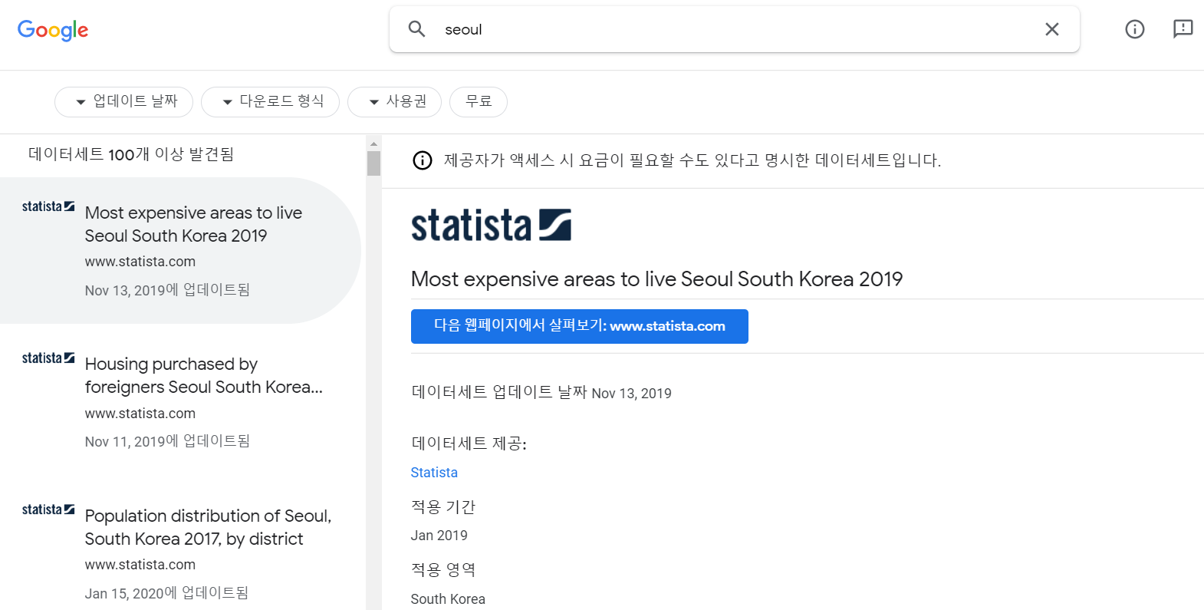Click the search magnifier icon

click(x=416, y=29)
